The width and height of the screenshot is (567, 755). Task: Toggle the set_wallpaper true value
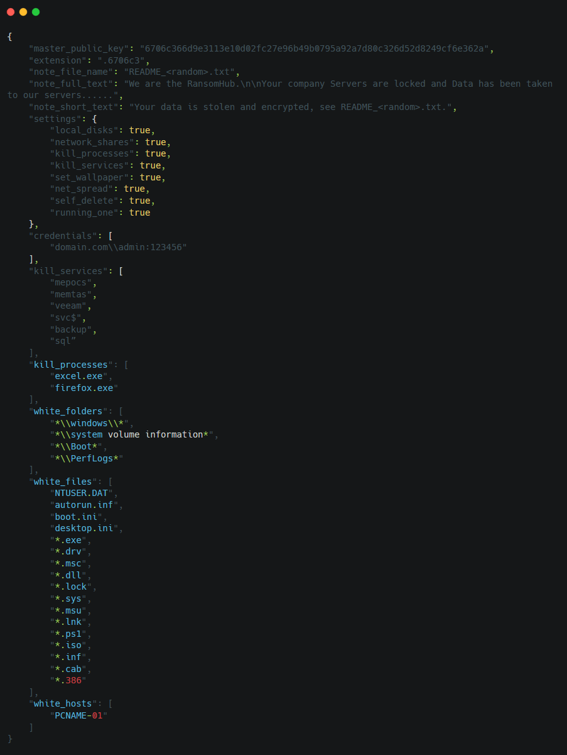151,177
